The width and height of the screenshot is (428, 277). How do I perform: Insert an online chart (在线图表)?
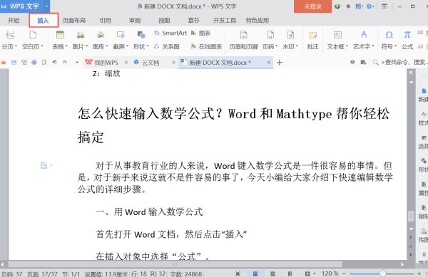pos(206,46)
